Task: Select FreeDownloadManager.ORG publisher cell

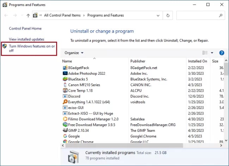Action: [x=153, y=125]
